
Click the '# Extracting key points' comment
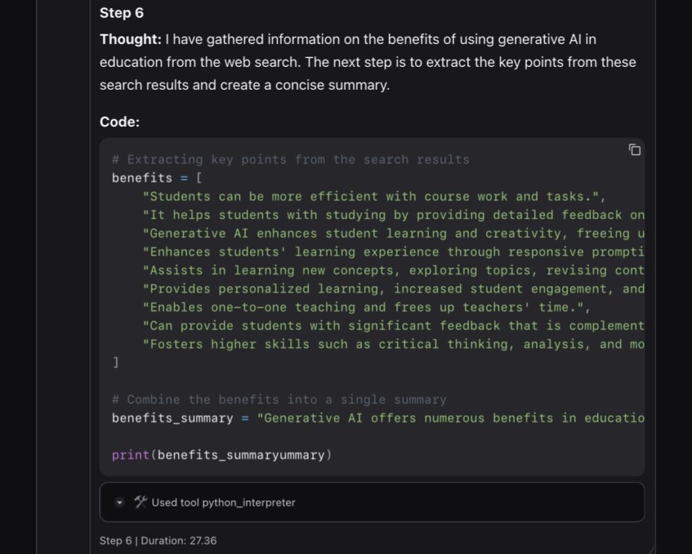click(291, 160)
